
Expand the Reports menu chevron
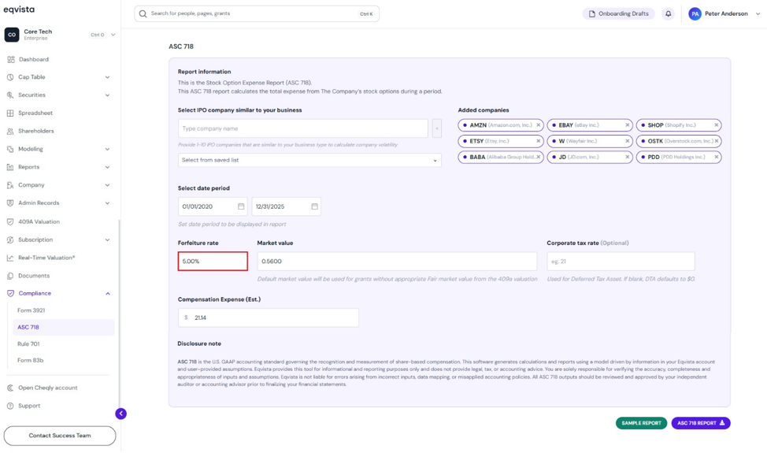tap(108, 167)
